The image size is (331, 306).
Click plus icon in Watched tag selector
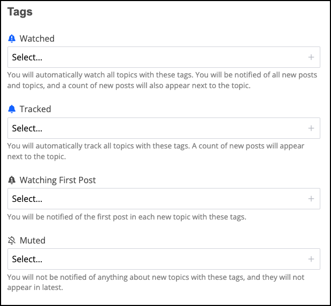[x=311, y=57]
